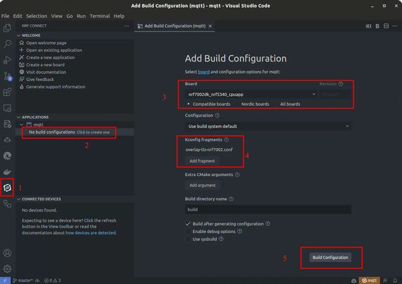Screen dimensions: 402x284
Task: Click the Run and Debug icon
Action: coord(7,60)
